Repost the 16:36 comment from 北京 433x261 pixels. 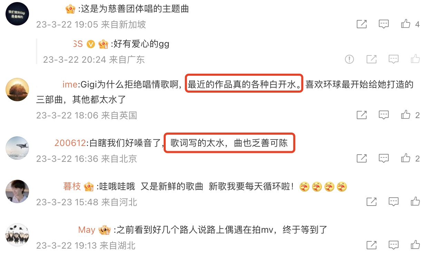(362, 158)
